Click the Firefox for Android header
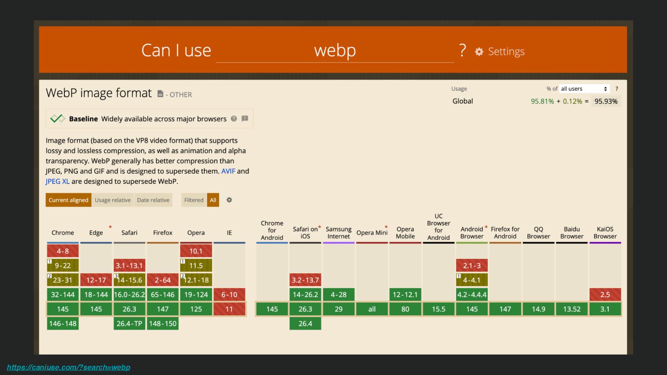 [505, 232]
